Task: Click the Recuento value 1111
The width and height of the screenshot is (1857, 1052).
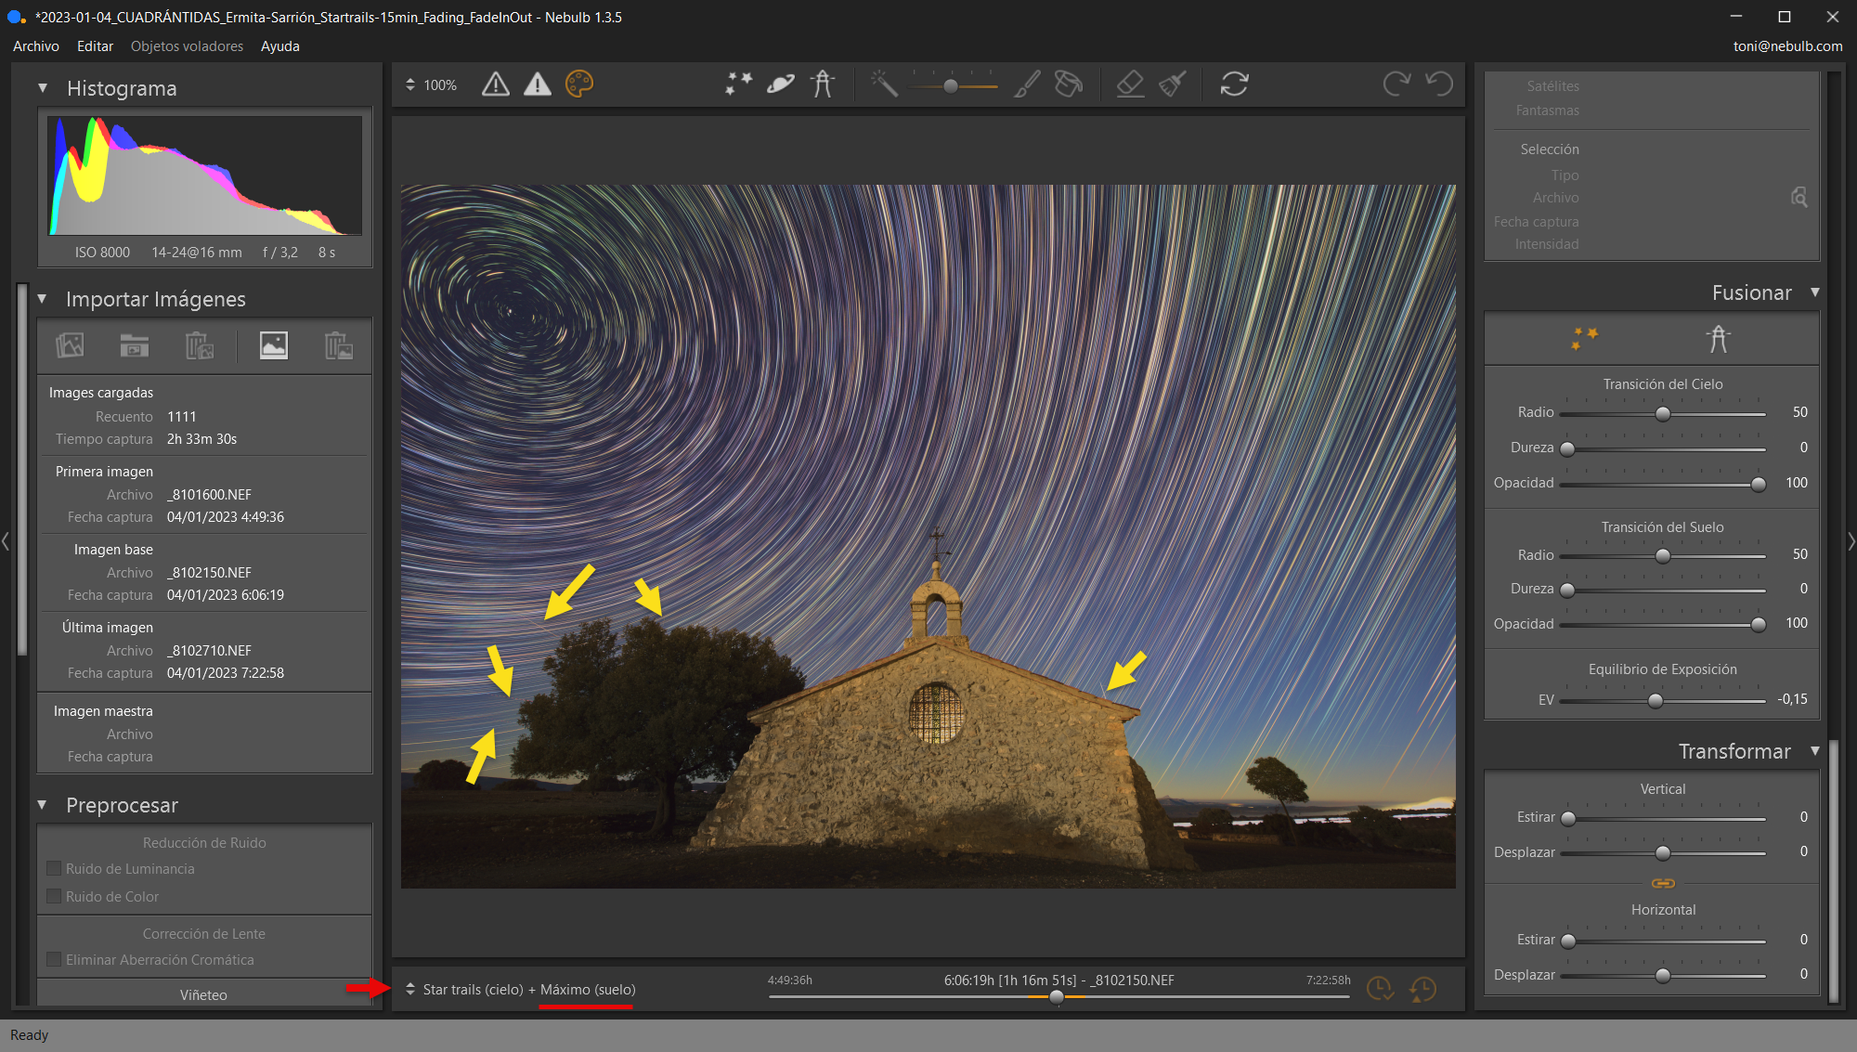Action: coord(182,417)
